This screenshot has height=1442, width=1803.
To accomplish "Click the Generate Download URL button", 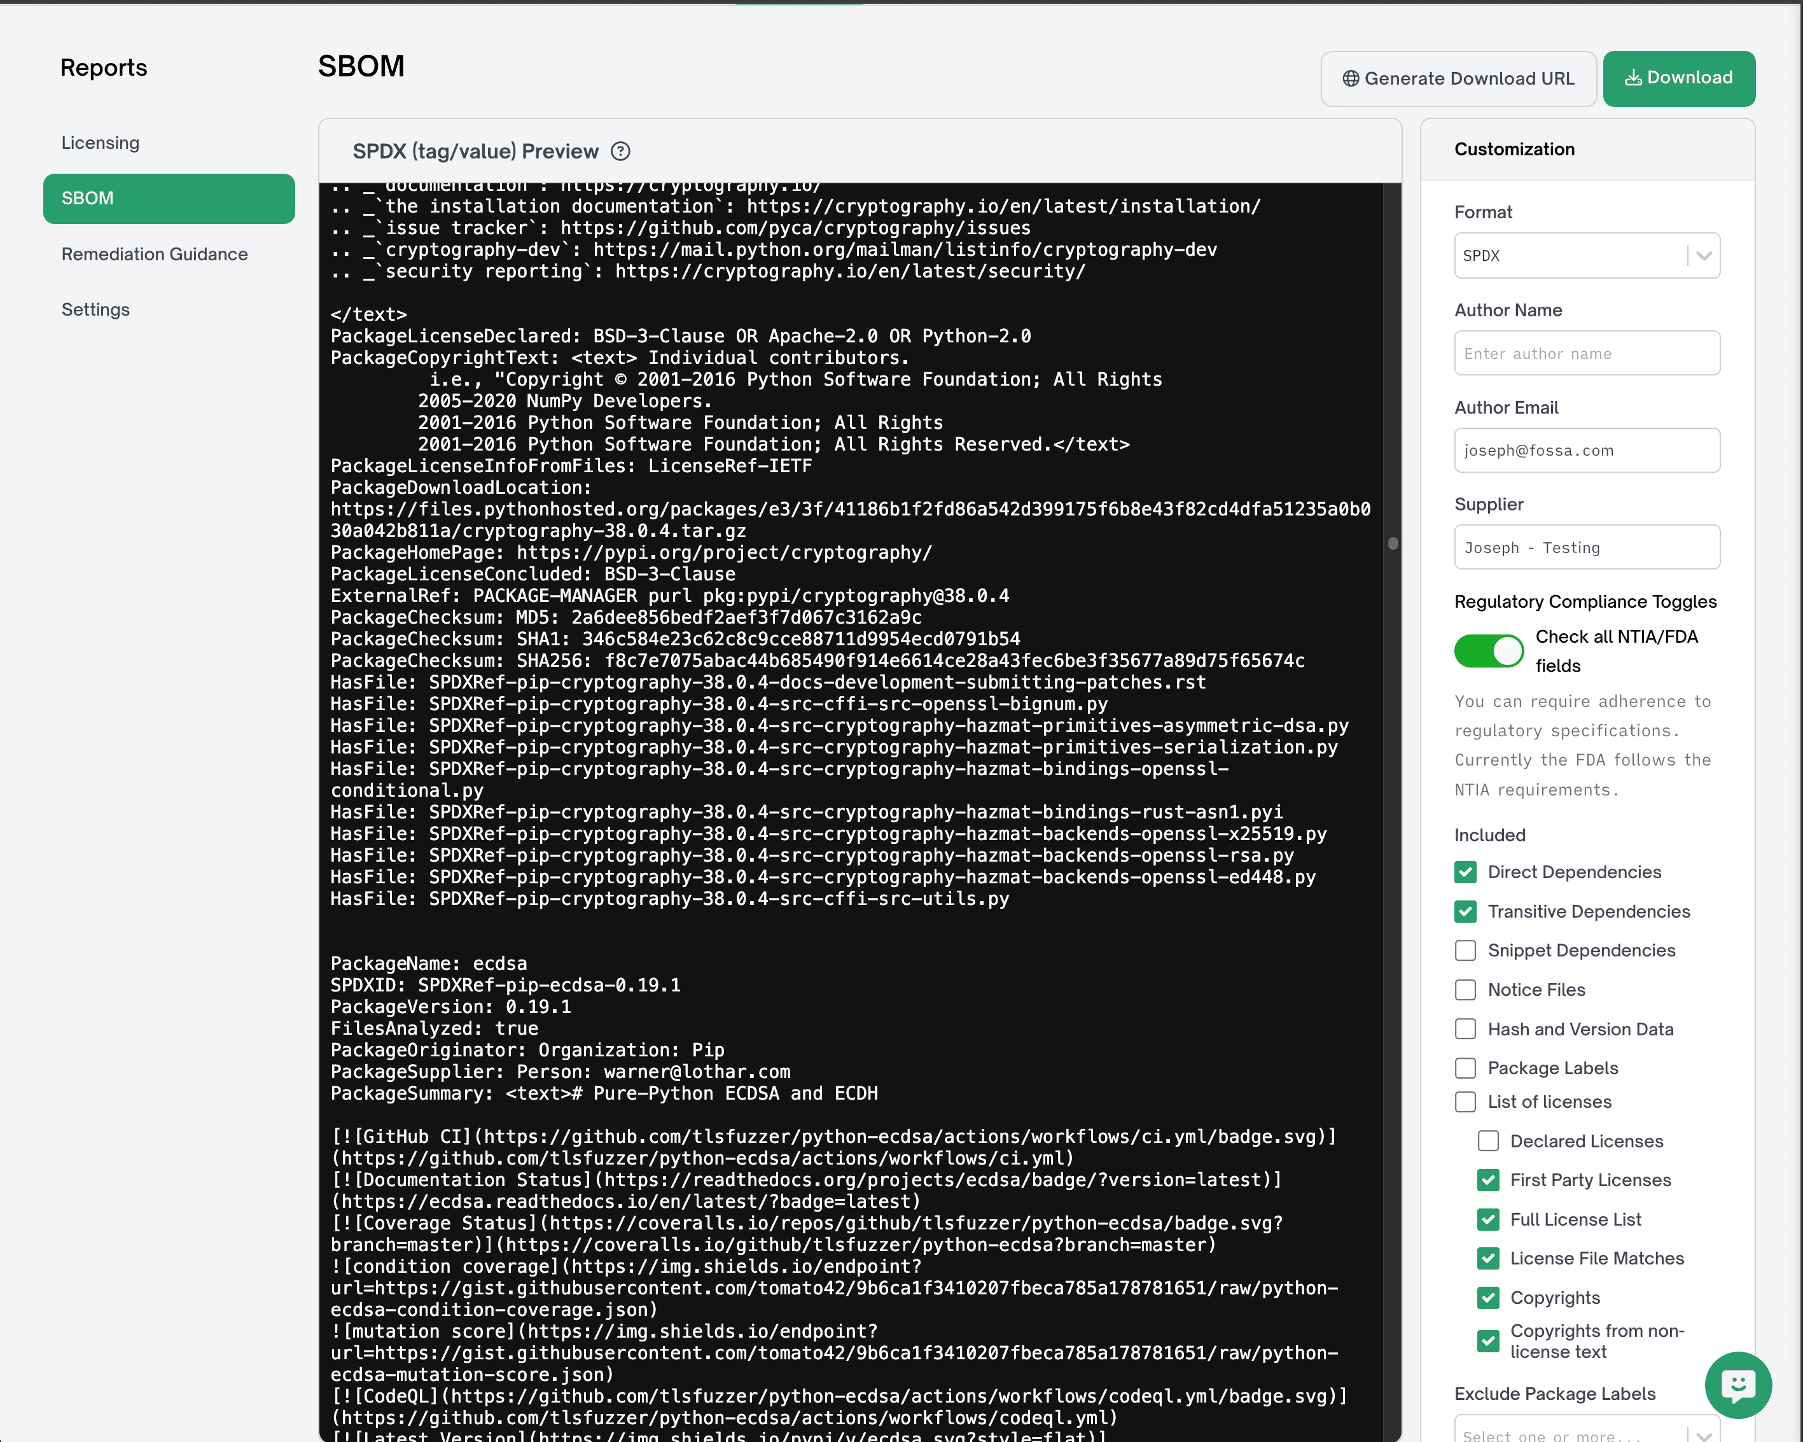I will (x=1458, y=79).
